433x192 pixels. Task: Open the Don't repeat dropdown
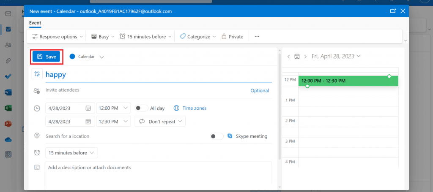pos(160,122)
